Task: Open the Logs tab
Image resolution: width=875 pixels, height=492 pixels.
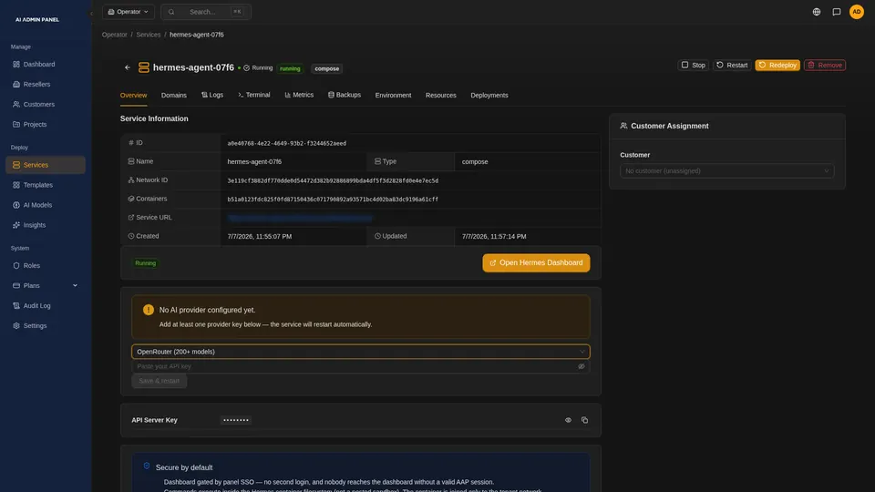Action: point(212,96)
